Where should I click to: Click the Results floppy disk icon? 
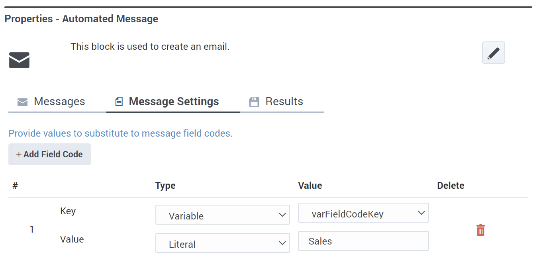pyautogui.click(x=254, y=102)
